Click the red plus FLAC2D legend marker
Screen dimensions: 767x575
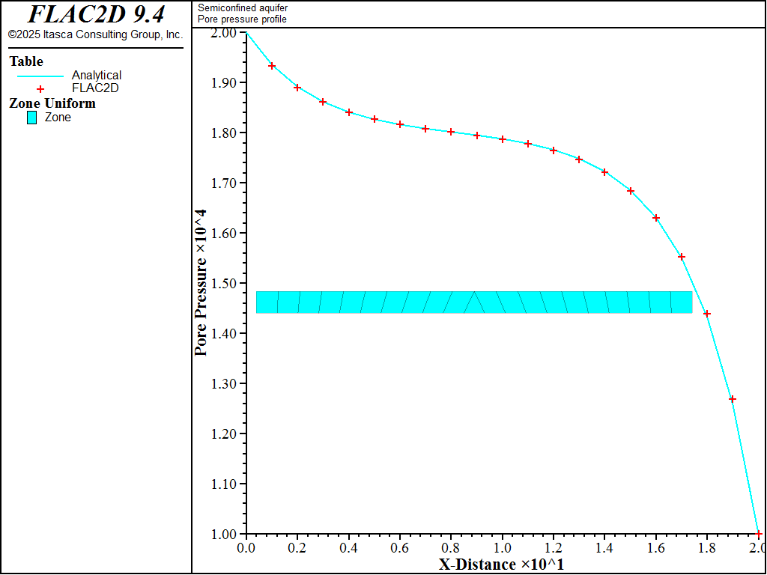(x=40, y=88)
